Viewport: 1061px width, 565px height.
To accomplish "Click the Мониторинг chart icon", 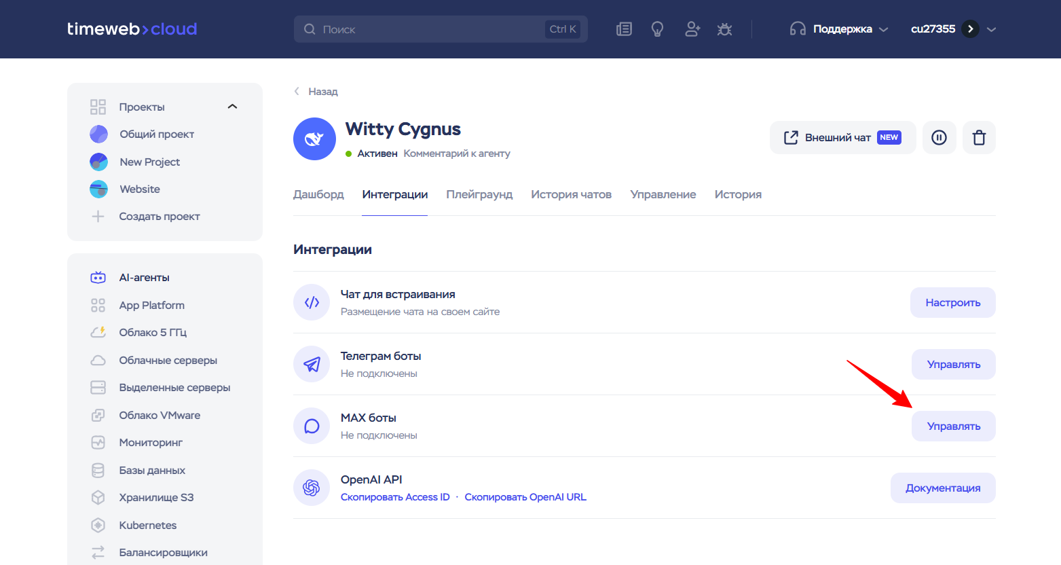I will point(98,443).
